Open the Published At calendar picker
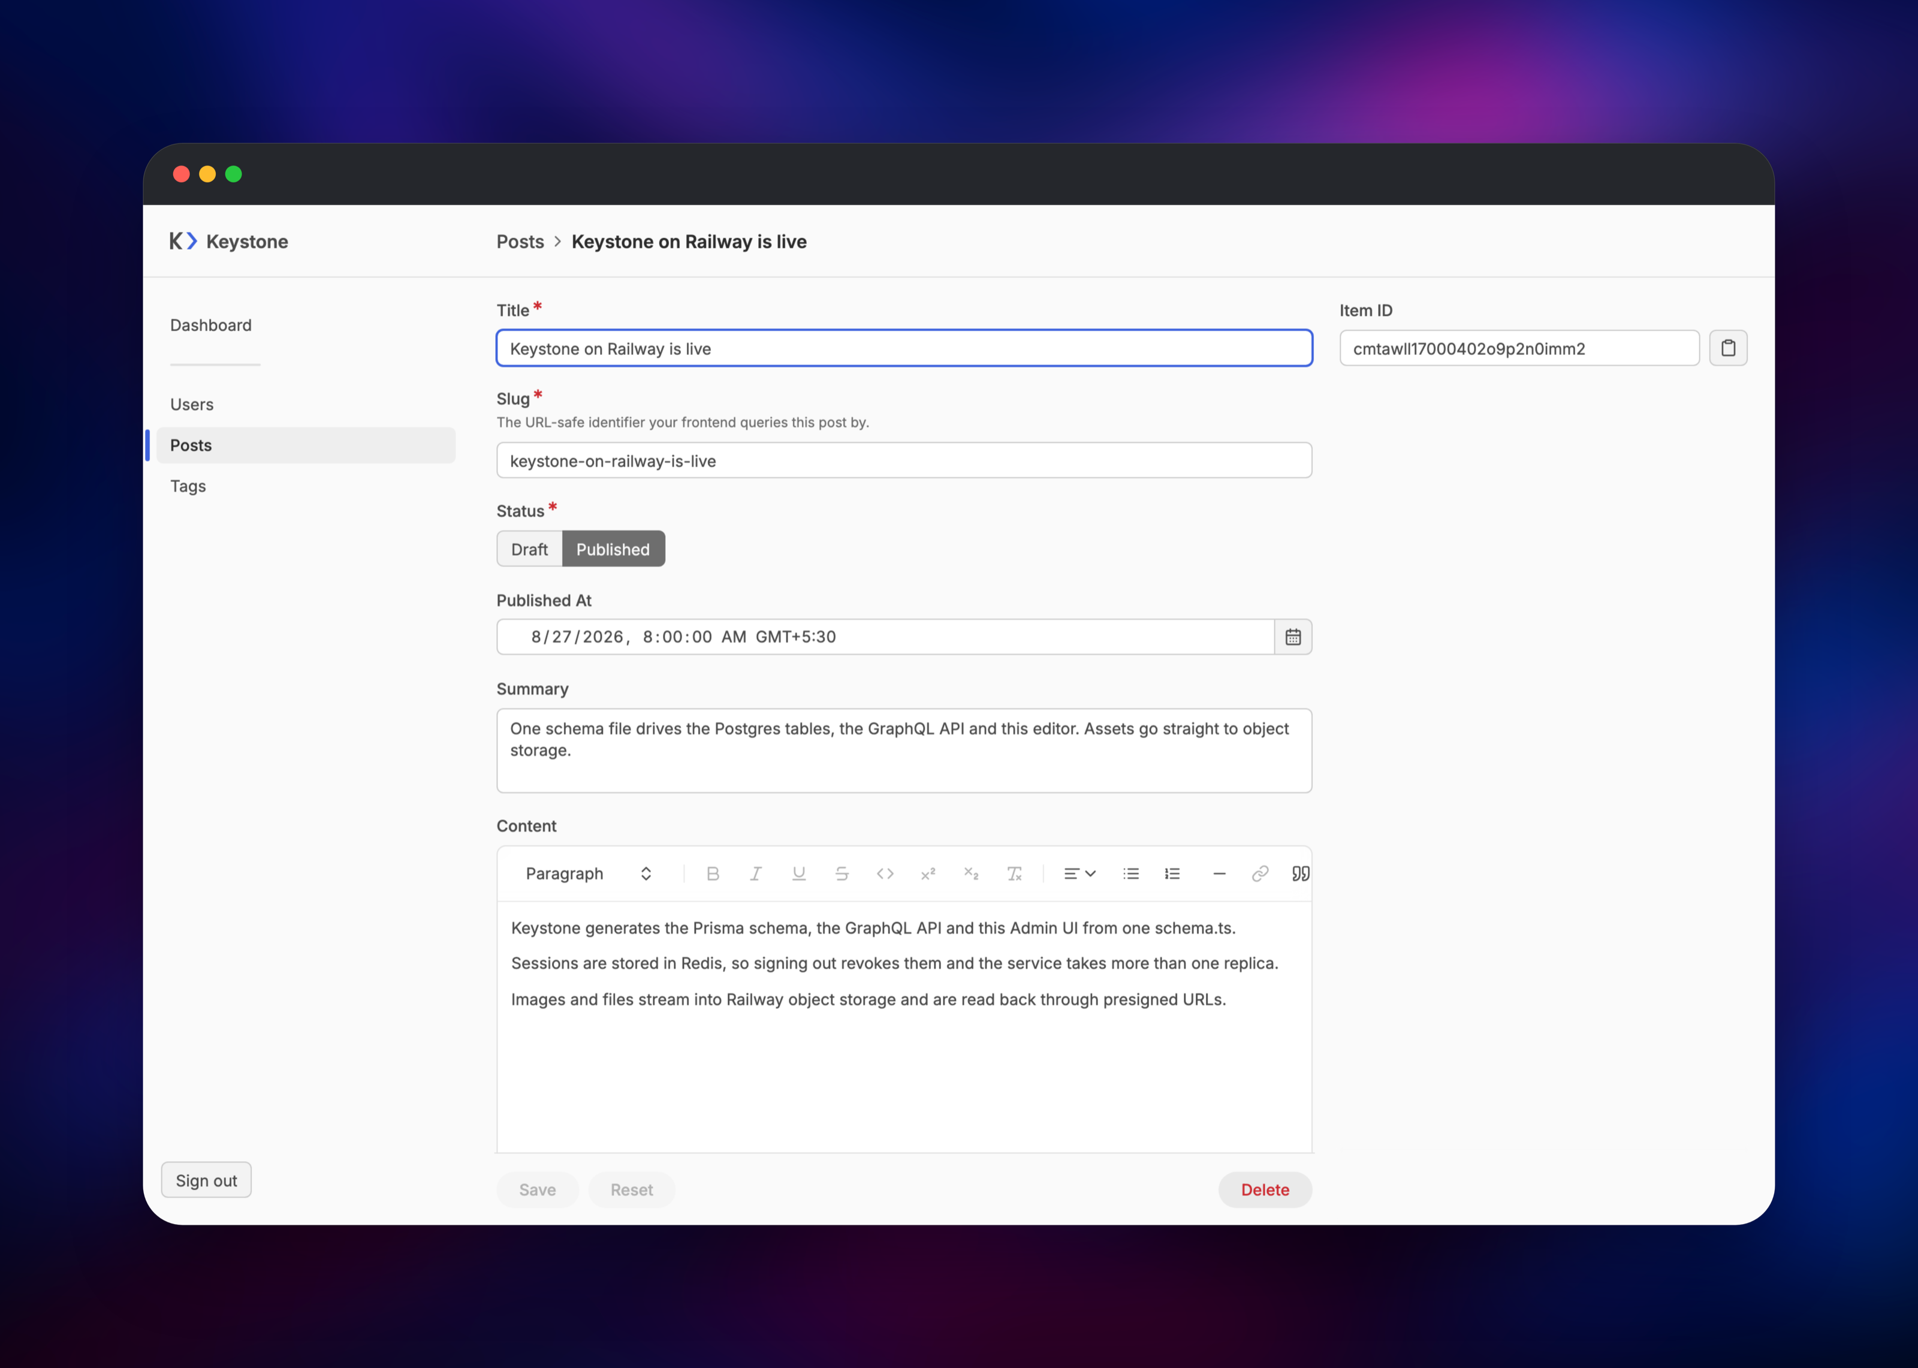 point(1293,637)
